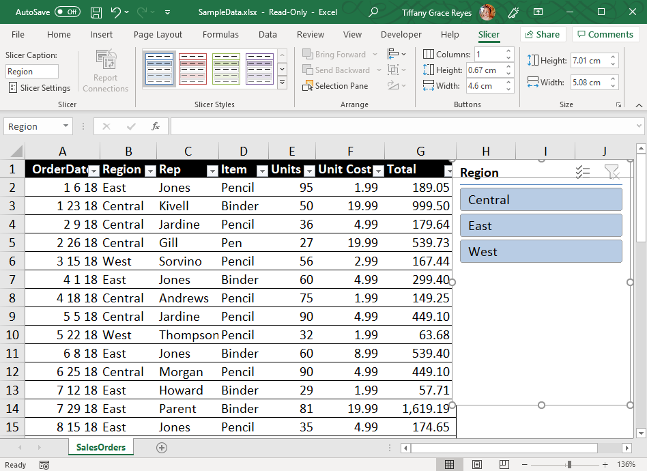Switch to the Developer tab

[x=401, y=35]
